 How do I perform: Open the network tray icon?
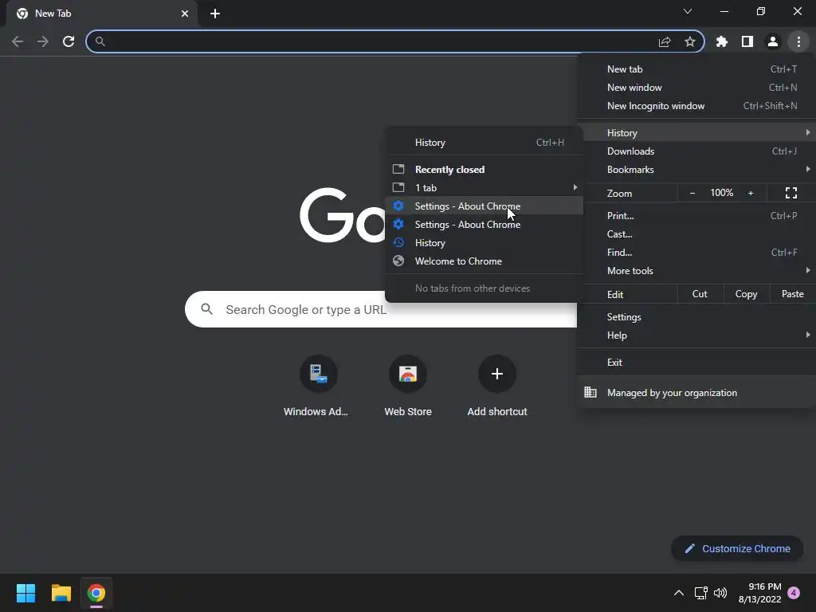pos(700,593)
